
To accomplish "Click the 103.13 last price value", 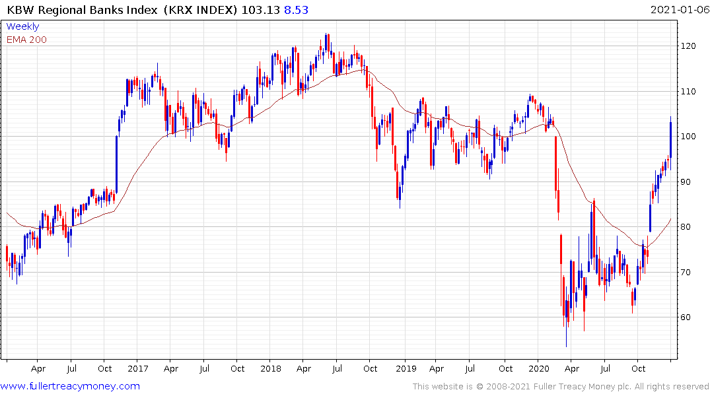I will click(x=261, y=9).
